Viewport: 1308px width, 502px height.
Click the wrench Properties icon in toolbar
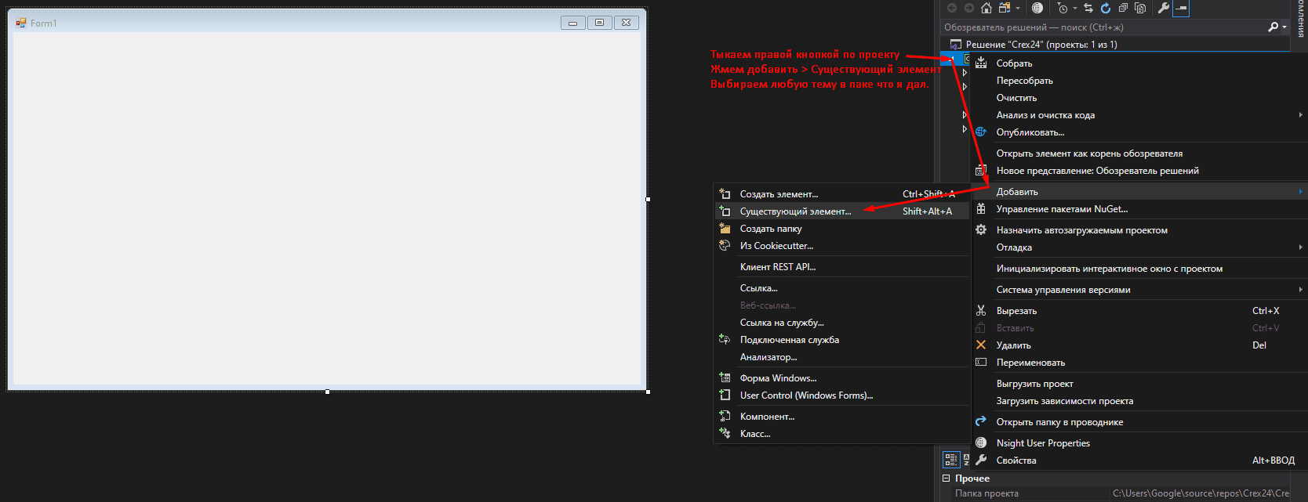tap(1164, 8)
